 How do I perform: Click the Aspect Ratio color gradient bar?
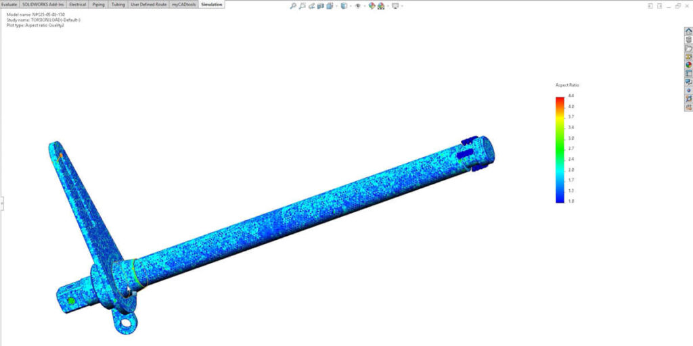pyautogui.click(x=560, y=149)
